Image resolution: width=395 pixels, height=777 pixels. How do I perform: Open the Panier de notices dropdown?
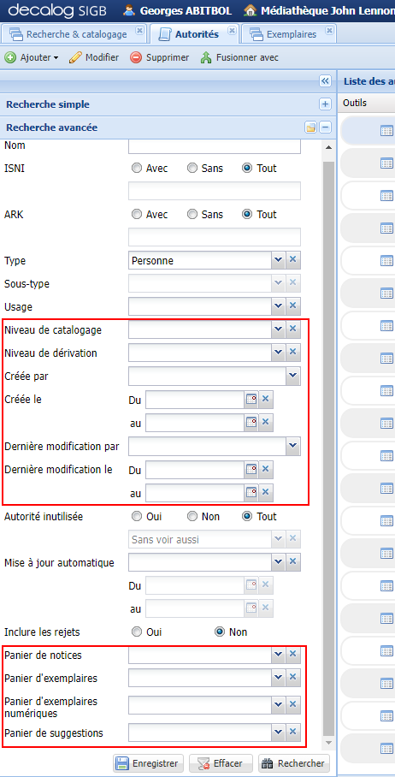pyautogui.click(x=278, y=655)
